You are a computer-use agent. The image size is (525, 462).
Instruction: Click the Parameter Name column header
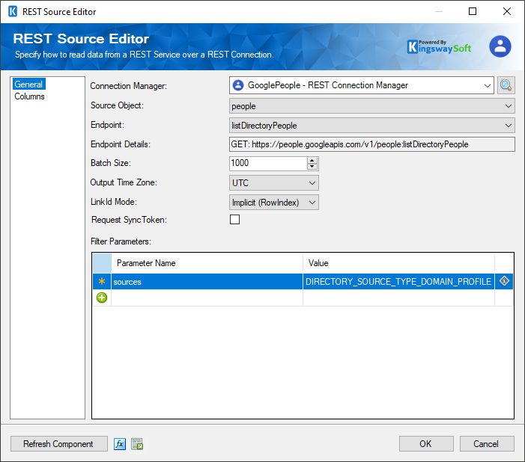pyautogui.click(x=207, y=263)
